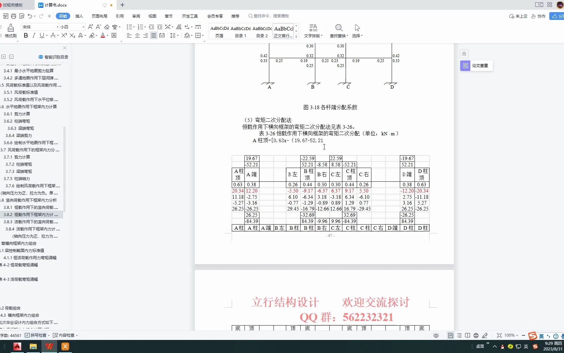Click the decrease indent icon
Screen dimensions: 564x353
151,27
